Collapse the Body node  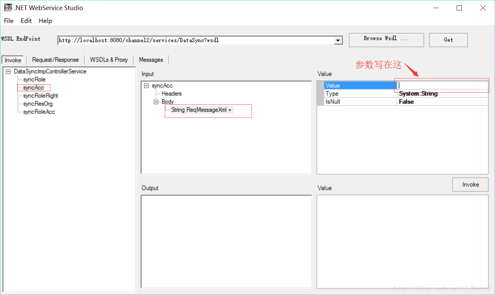[x=156, y=102]
